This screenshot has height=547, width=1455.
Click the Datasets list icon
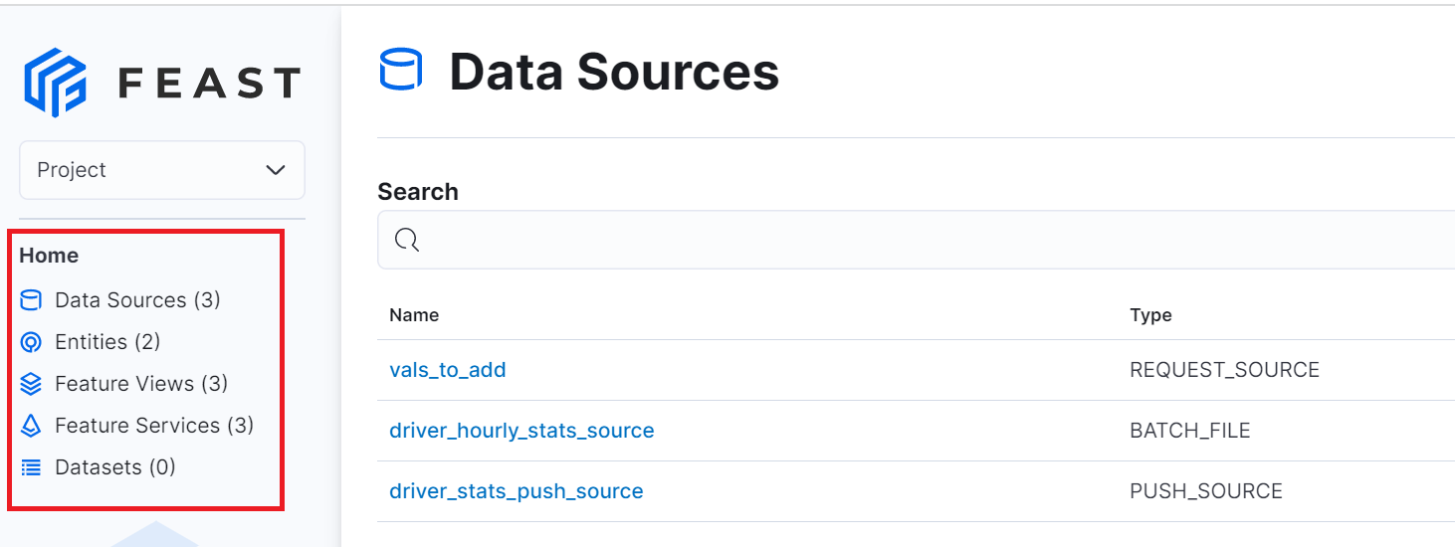(31, 467)
